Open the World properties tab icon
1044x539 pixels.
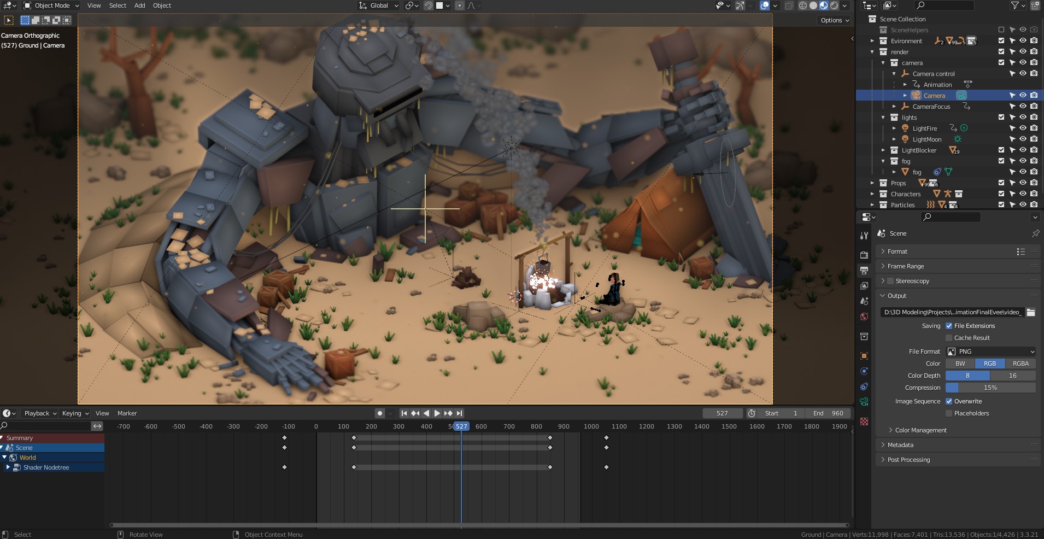[x=864, y=317]
